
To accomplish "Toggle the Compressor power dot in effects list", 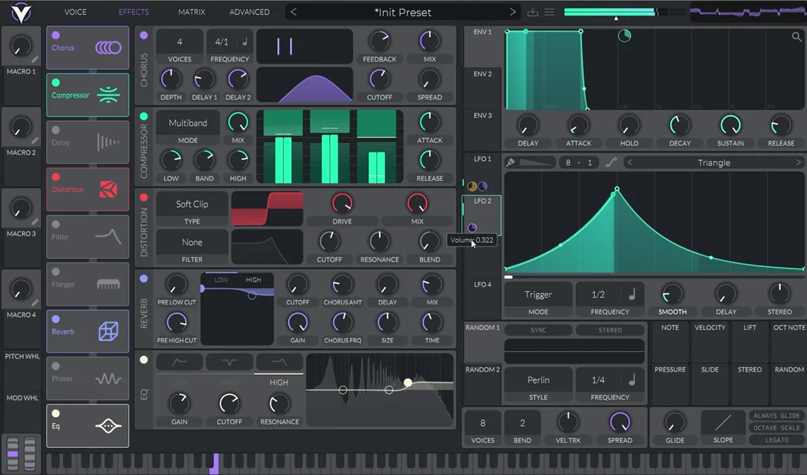I will pos(55,83).
